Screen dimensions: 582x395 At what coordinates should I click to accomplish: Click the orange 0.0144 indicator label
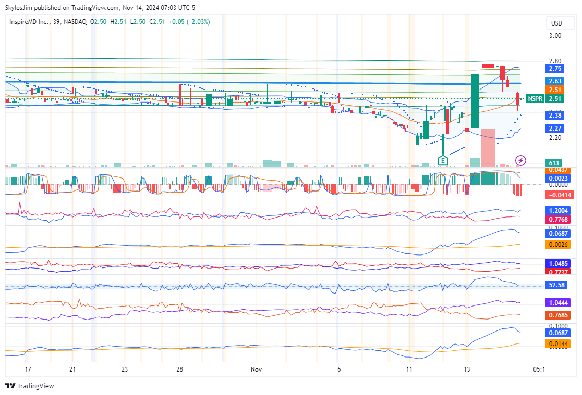[558, 343]
